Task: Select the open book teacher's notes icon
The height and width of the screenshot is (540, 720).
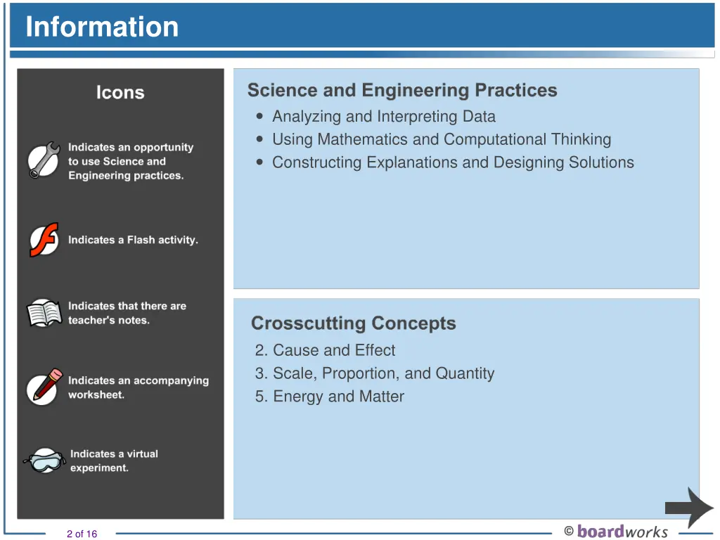Action: pyautogui.click(x=44, y=313)
